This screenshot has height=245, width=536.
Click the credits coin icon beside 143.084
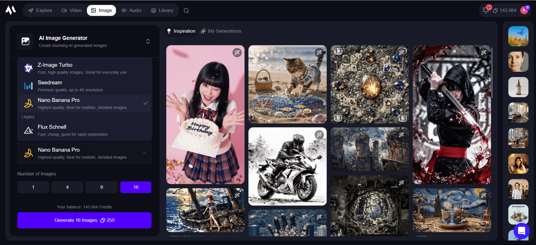(x=495, y=11)
